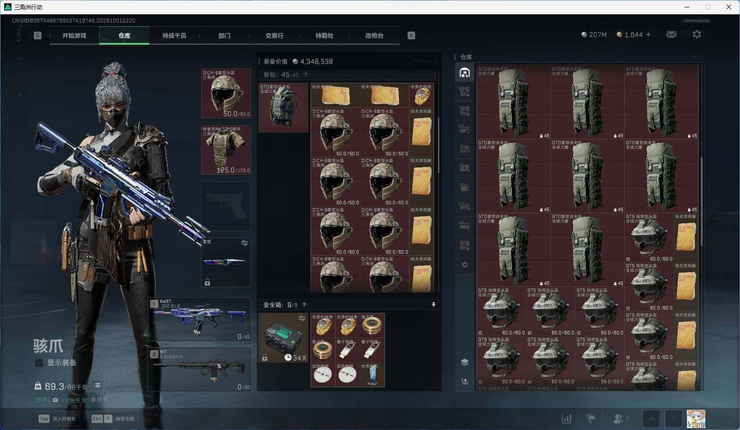
Task: Click the 转移全部 Ctrl F button
Action: point(113,418)
